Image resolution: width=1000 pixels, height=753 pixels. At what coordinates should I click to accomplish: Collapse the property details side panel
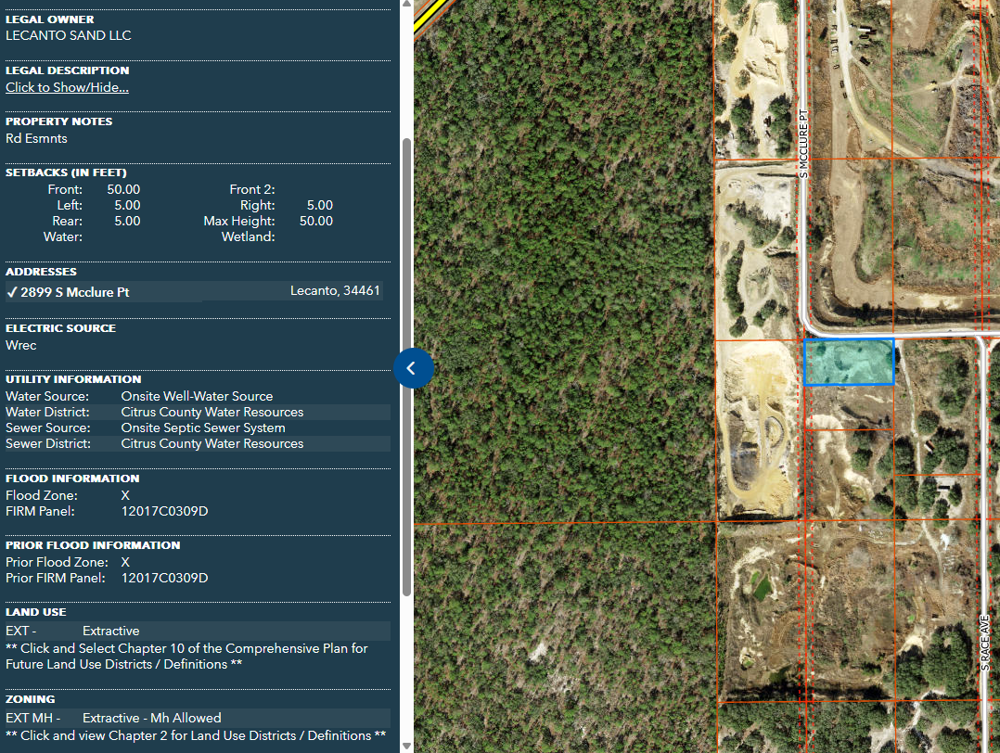click(412, 368)
